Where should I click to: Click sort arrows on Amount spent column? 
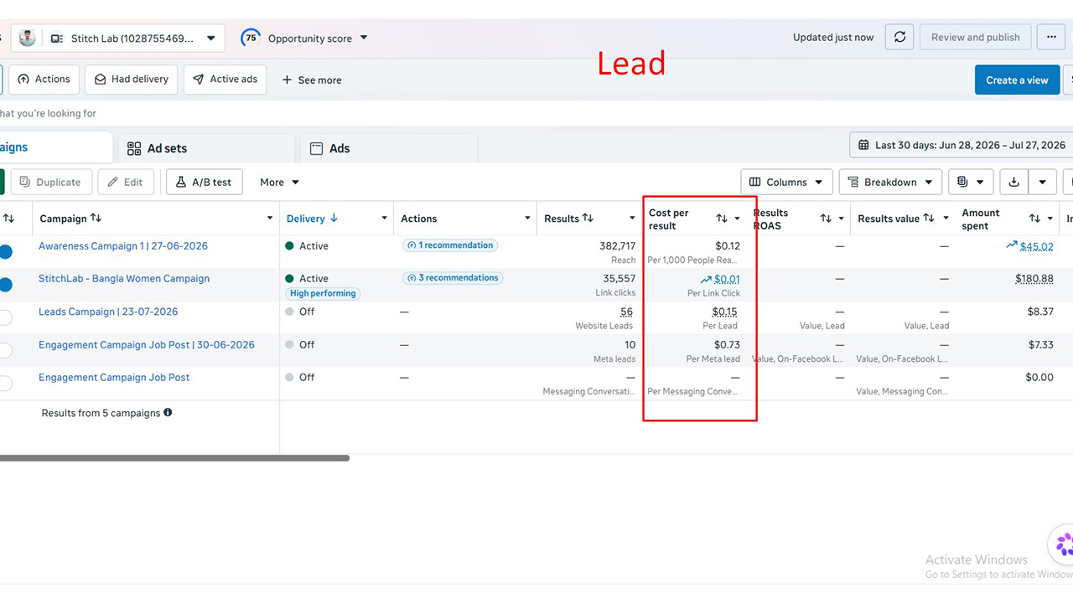tap(1034, 219)
